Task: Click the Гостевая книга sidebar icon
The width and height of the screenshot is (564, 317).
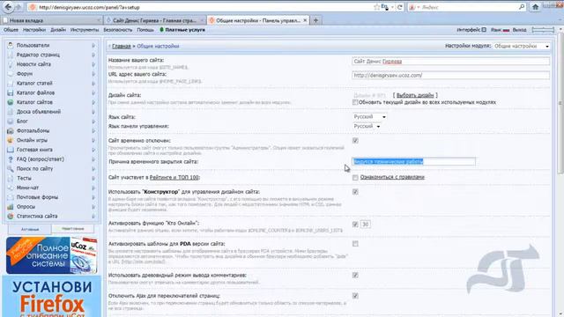Action: [10, 150]
